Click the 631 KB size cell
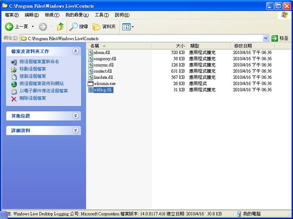293x219 pixels. 178,71
